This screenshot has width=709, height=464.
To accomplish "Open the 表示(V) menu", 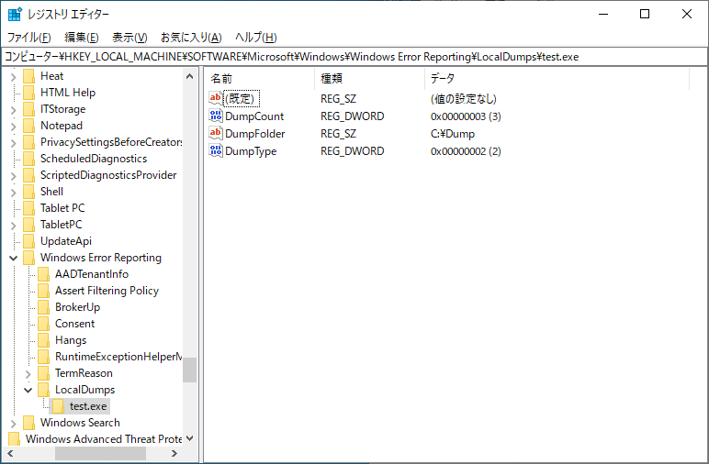I will (x=129, y=38).
